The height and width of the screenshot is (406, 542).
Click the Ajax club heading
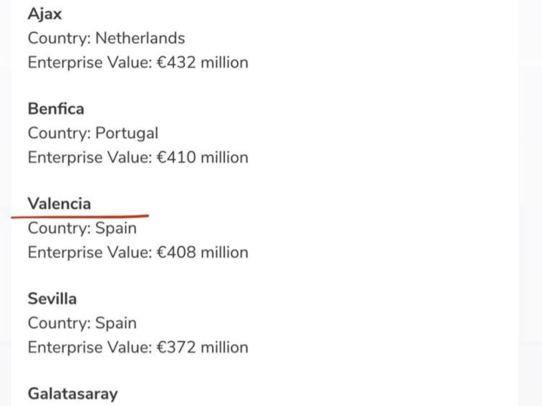(x=45, y=15)
